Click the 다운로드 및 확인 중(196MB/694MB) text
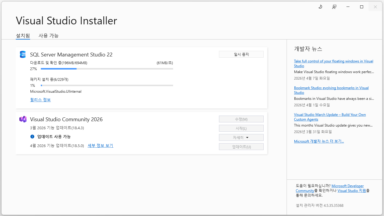 (59, 63)
